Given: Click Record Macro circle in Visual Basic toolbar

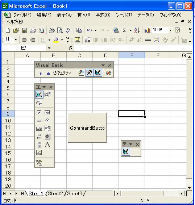Looking at the screenshot, I should pyautogui.click(x=49, y=74).
